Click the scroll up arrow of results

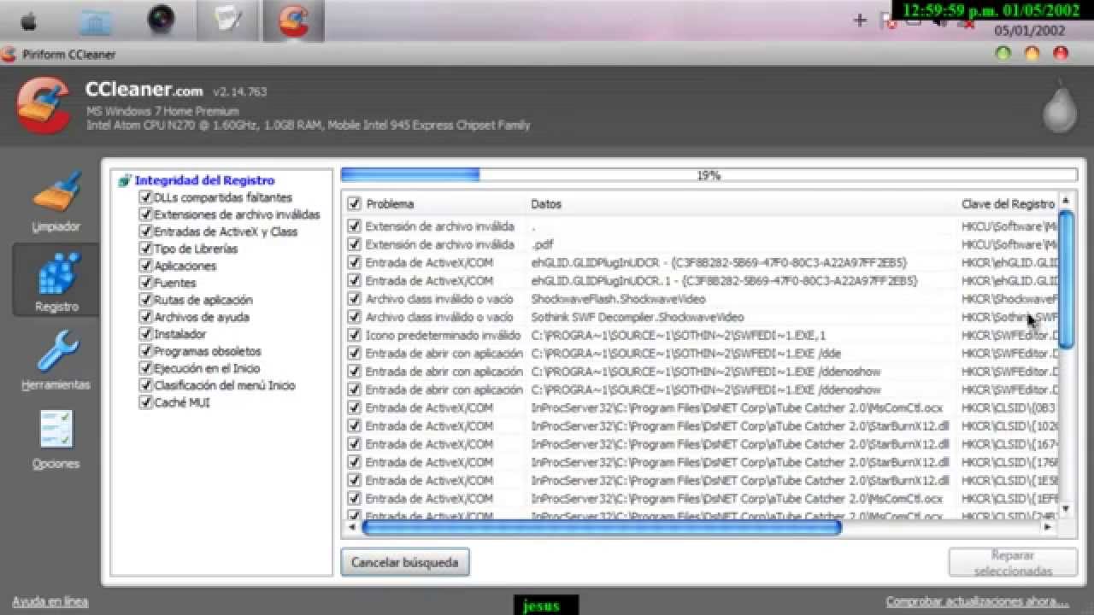1065,200
